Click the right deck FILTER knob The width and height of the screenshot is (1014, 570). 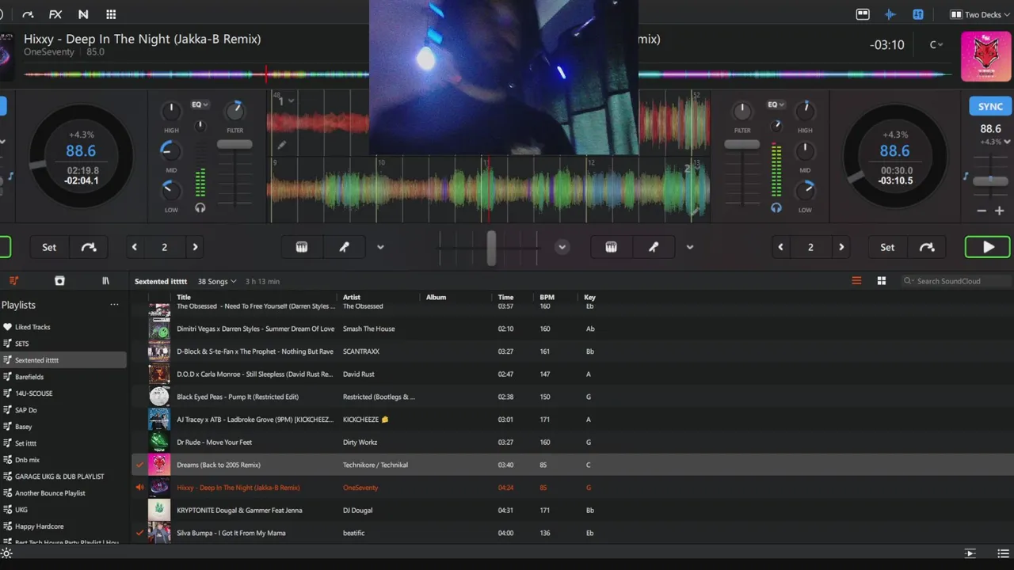pos(742,112)
